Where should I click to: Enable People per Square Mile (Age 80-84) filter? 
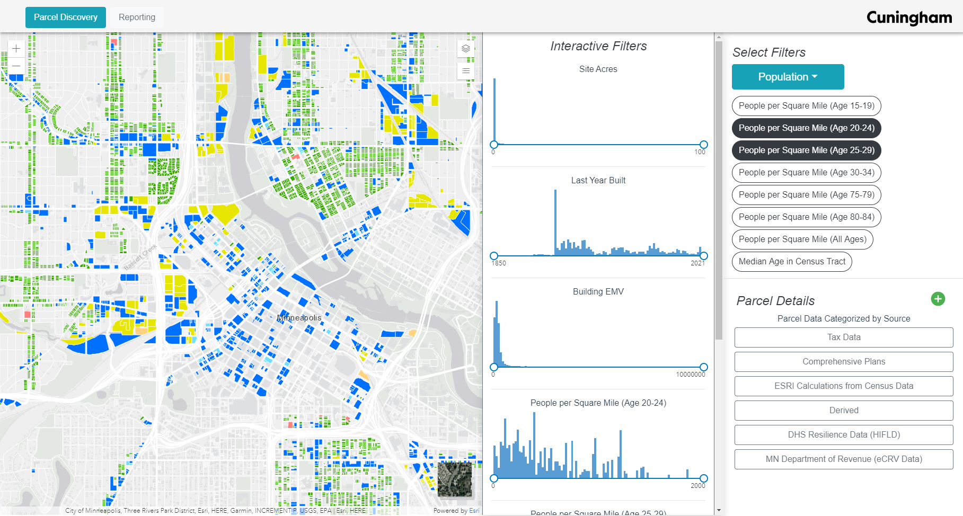click(x=806, y=217)
